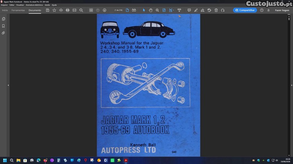The image size is (293, 164).
Task: Open attachments paperclip panel
Action: (x=4, y=33)
